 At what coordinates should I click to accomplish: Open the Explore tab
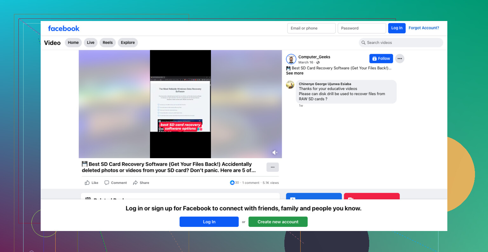coord(128,43)
